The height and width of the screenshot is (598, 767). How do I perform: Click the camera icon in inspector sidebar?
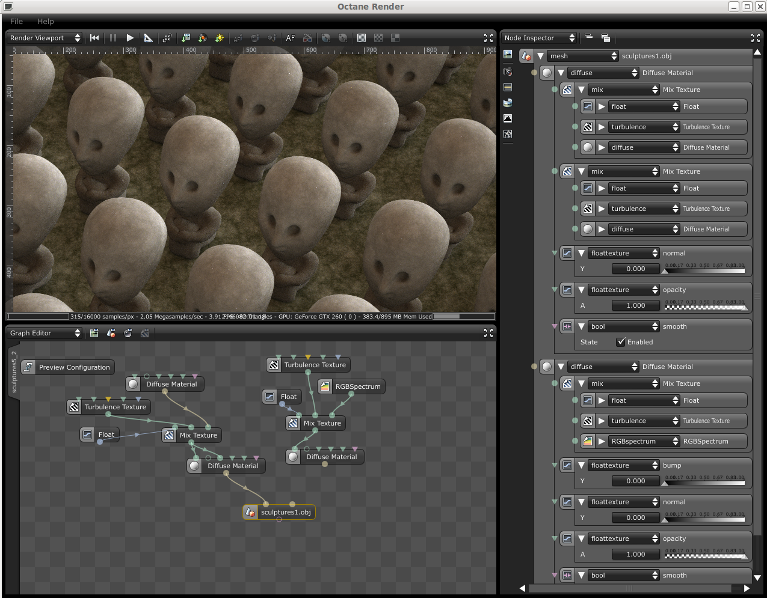508,72
